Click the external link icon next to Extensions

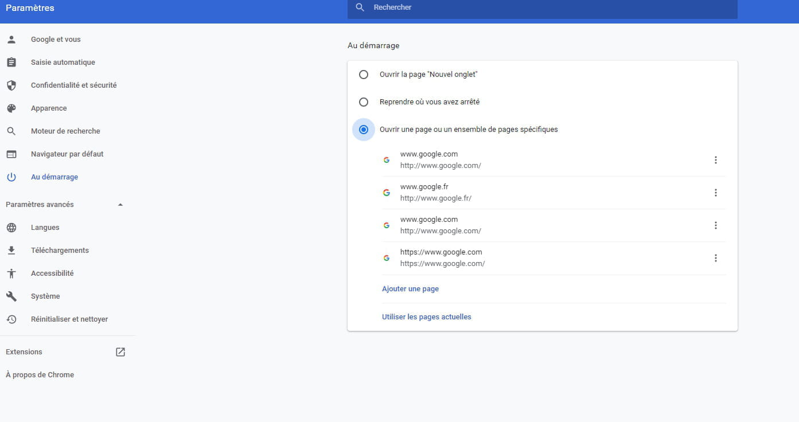click(x=120, y=352)
